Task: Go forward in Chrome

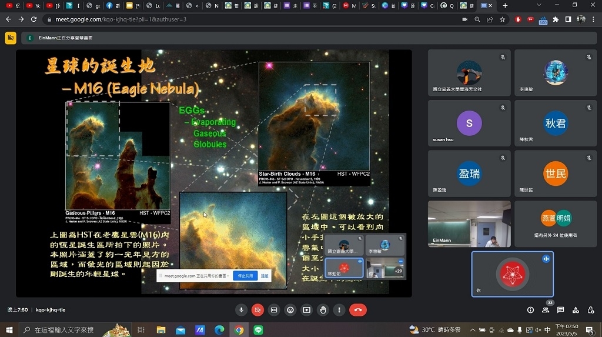Action: 21,19
